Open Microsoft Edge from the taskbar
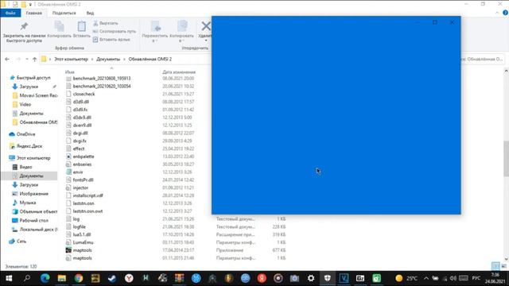 point(45,278)
